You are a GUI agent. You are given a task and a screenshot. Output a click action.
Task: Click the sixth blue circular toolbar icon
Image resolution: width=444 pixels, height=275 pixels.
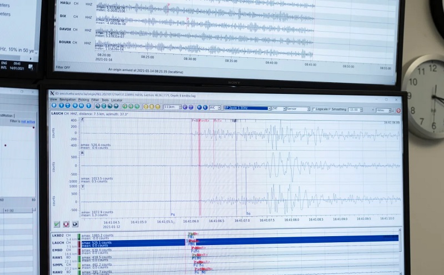89,106
